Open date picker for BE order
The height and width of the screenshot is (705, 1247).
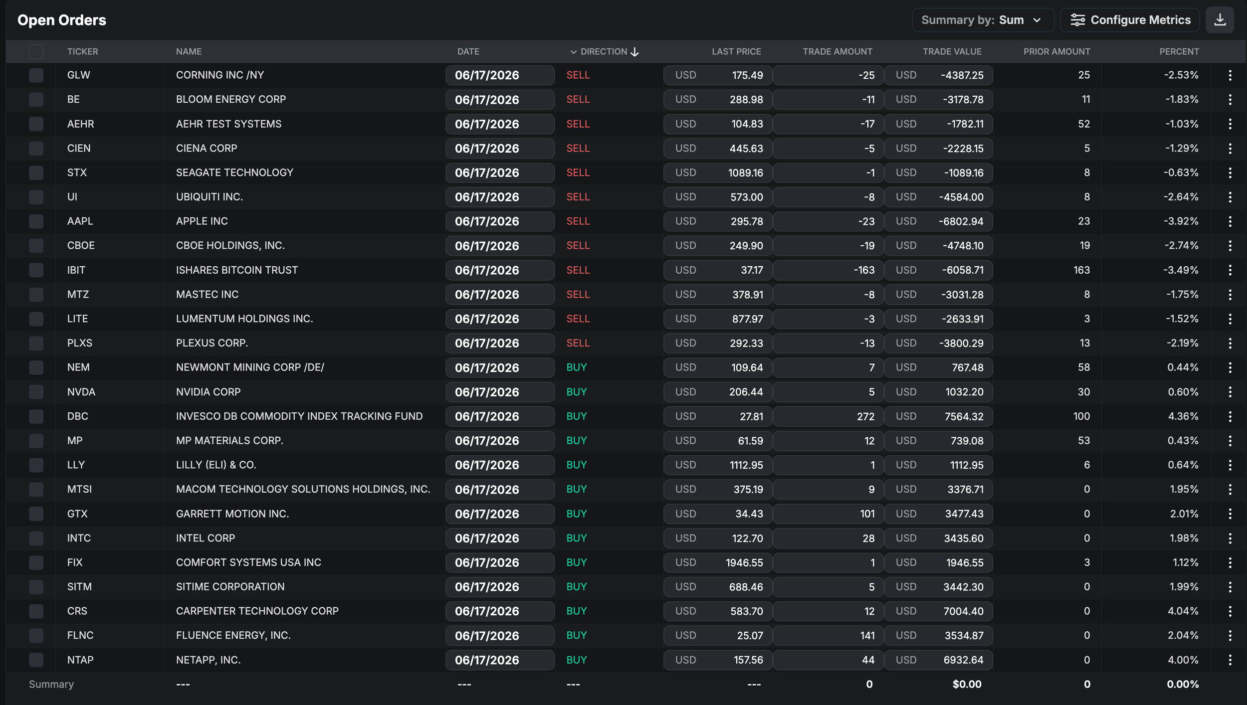(x=500, y=100)
